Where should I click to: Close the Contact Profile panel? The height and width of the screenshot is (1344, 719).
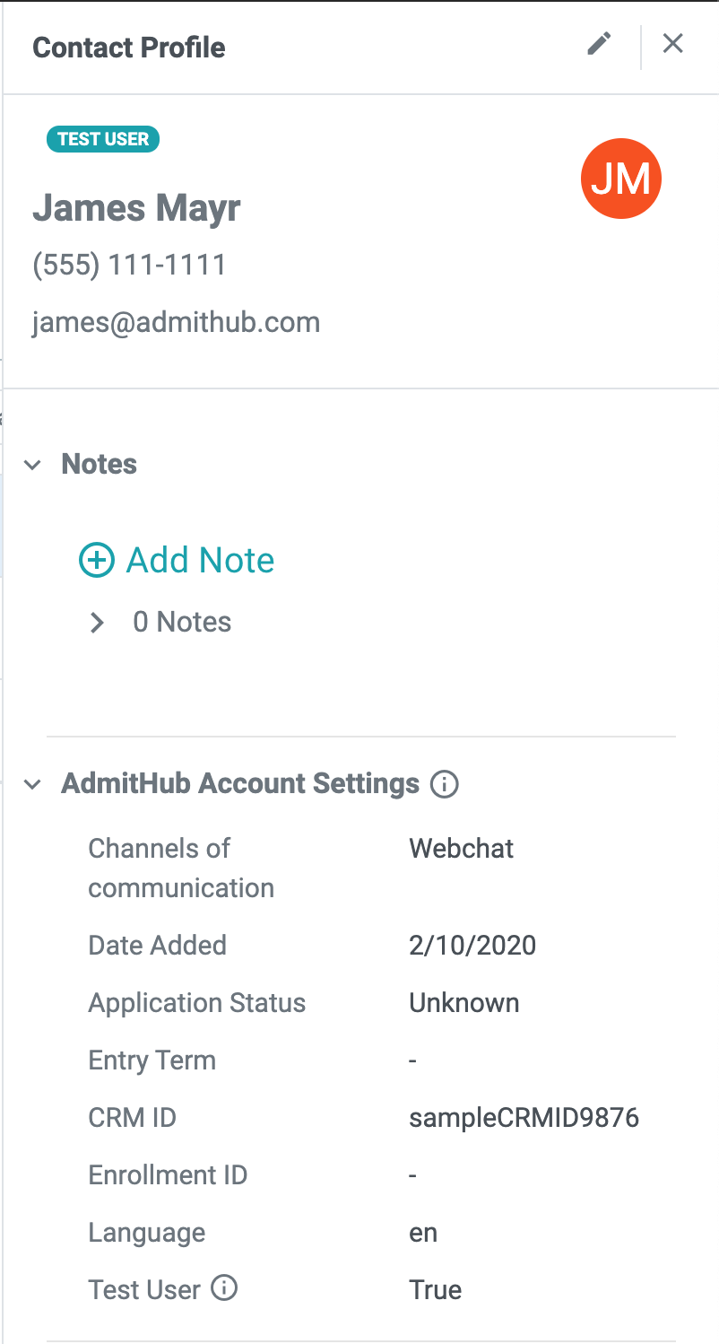[673, 44]
